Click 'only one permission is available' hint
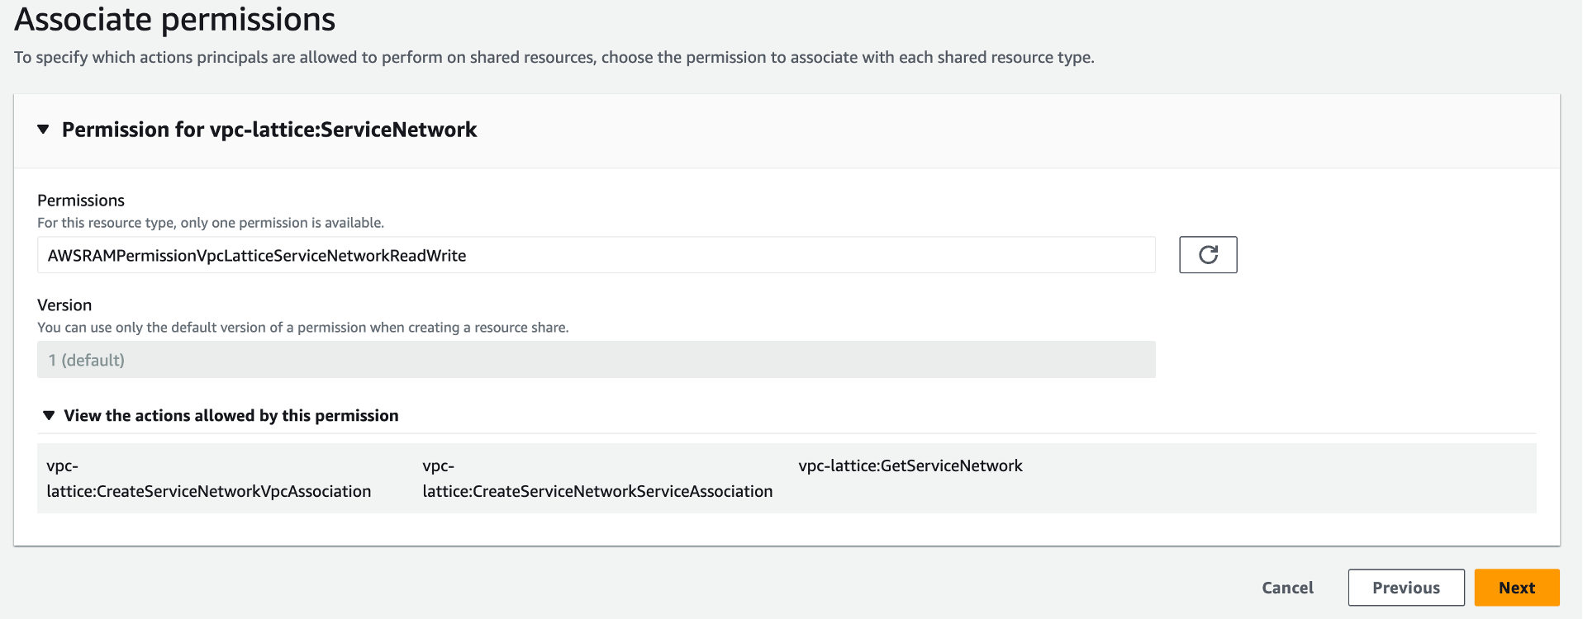1583x619 pixels. click(211, 223)
